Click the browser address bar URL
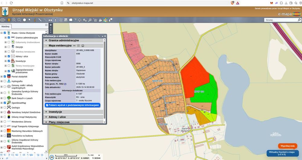This screenshot has width=302, height=160. (82, 3)
